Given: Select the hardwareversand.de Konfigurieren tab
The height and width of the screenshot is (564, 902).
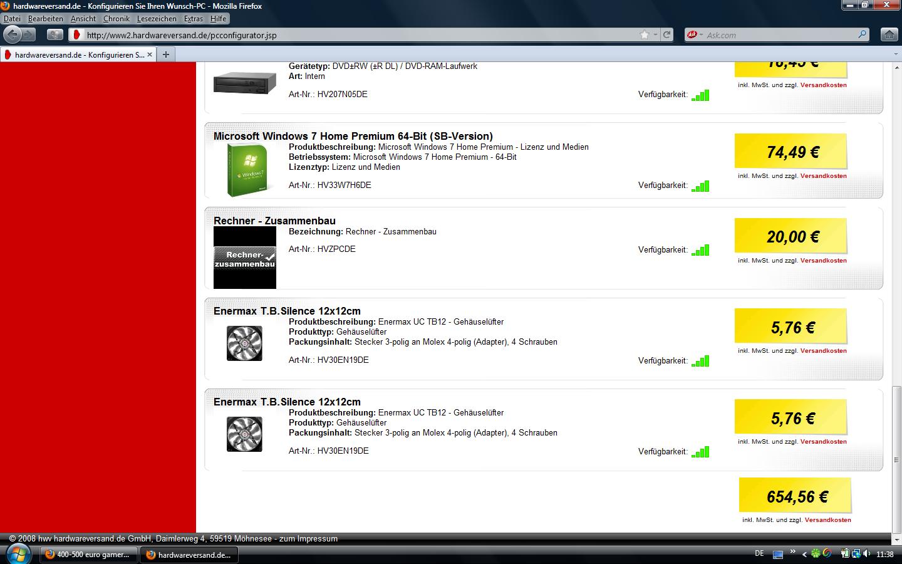Looking at the screenshot, I should tap(78, 55).
